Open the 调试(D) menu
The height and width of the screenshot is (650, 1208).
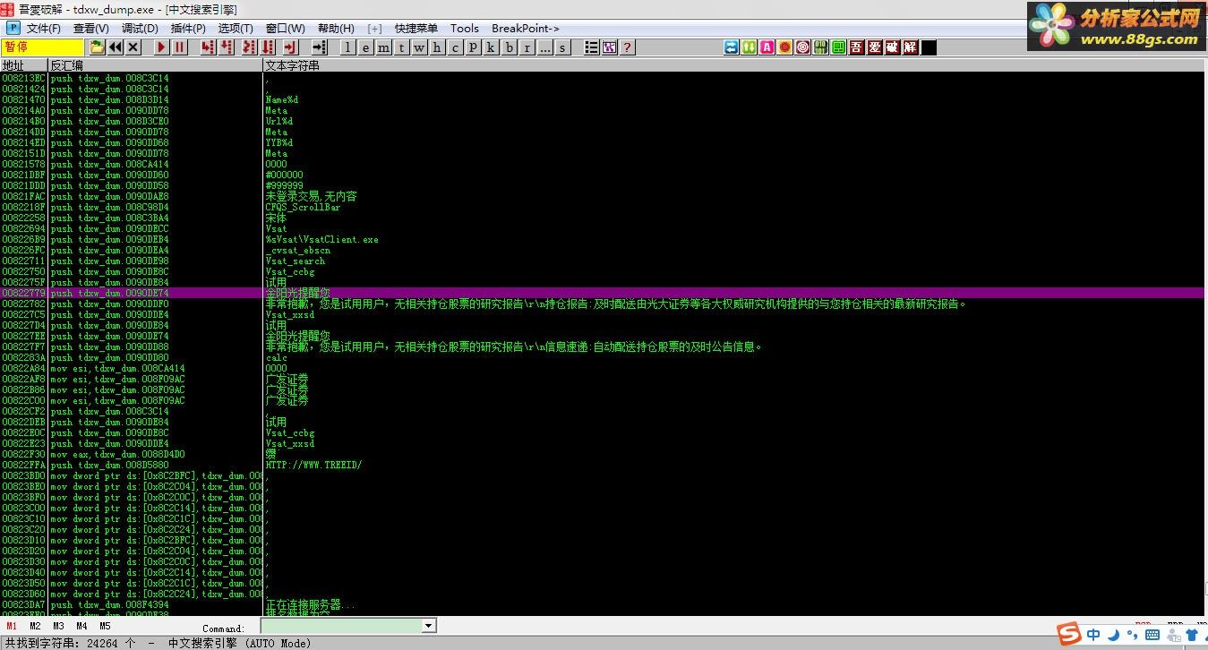coord(140,29)
